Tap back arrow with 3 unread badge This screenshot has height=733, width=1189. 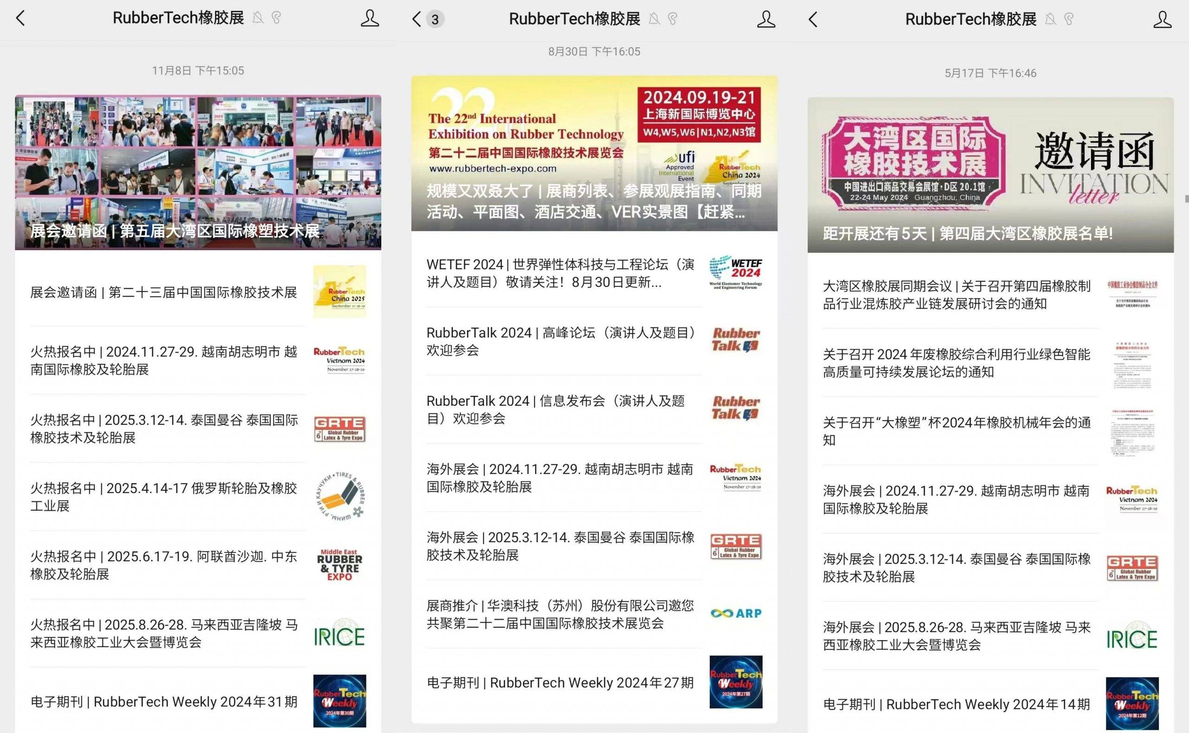(x=416, y=19)
